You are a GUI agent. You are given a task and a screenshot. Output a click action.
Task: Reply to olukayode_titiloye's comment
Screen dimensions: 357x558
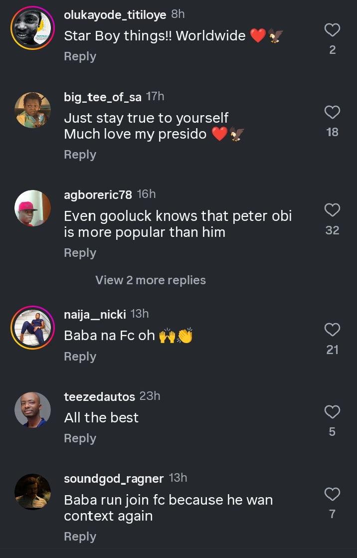(80, 56)
